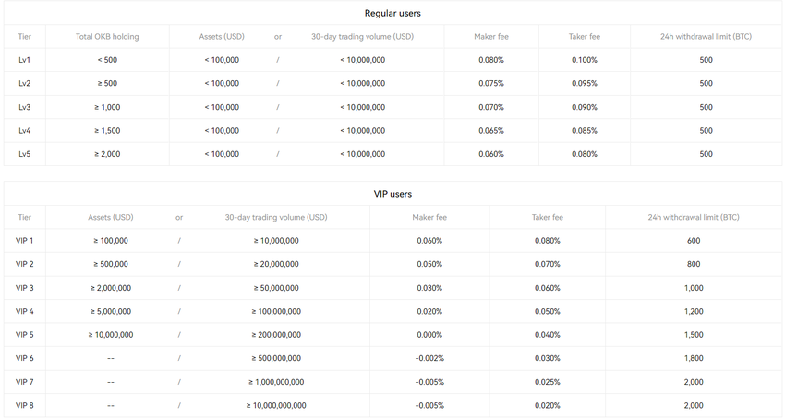Viewport: 785px width, 420px height.
Task: Click the Regular users table title
Action: click(x=392, y=14)
